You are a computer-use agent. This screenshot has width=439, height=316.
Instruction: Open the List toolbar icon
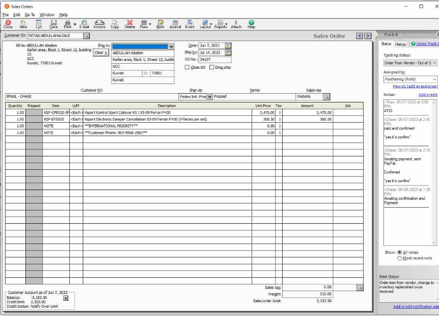click(39, 24)
